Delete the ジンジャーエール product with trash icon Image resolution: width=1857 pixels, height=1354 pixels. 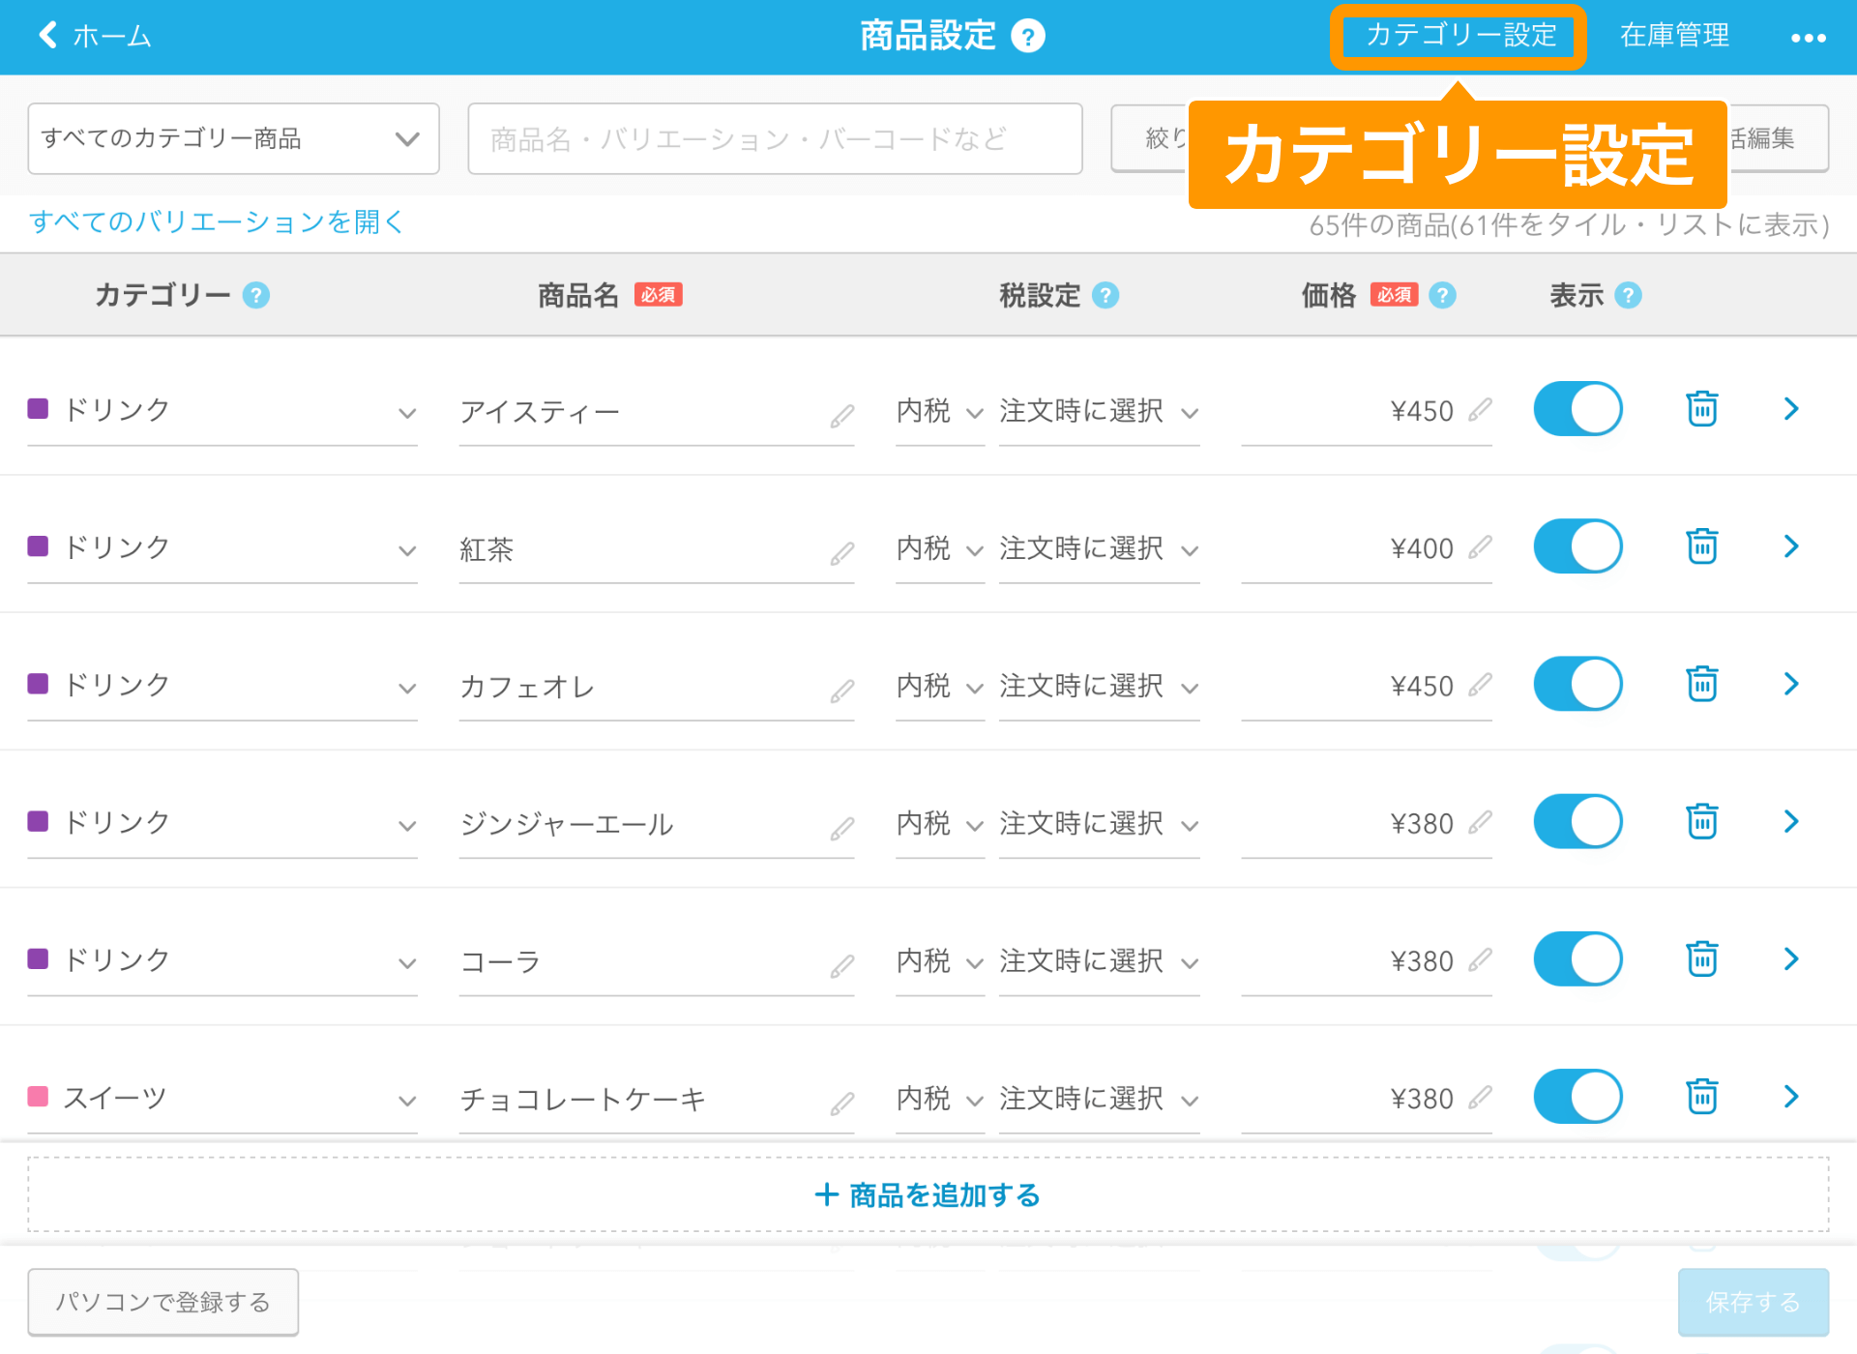[1701, 821]
